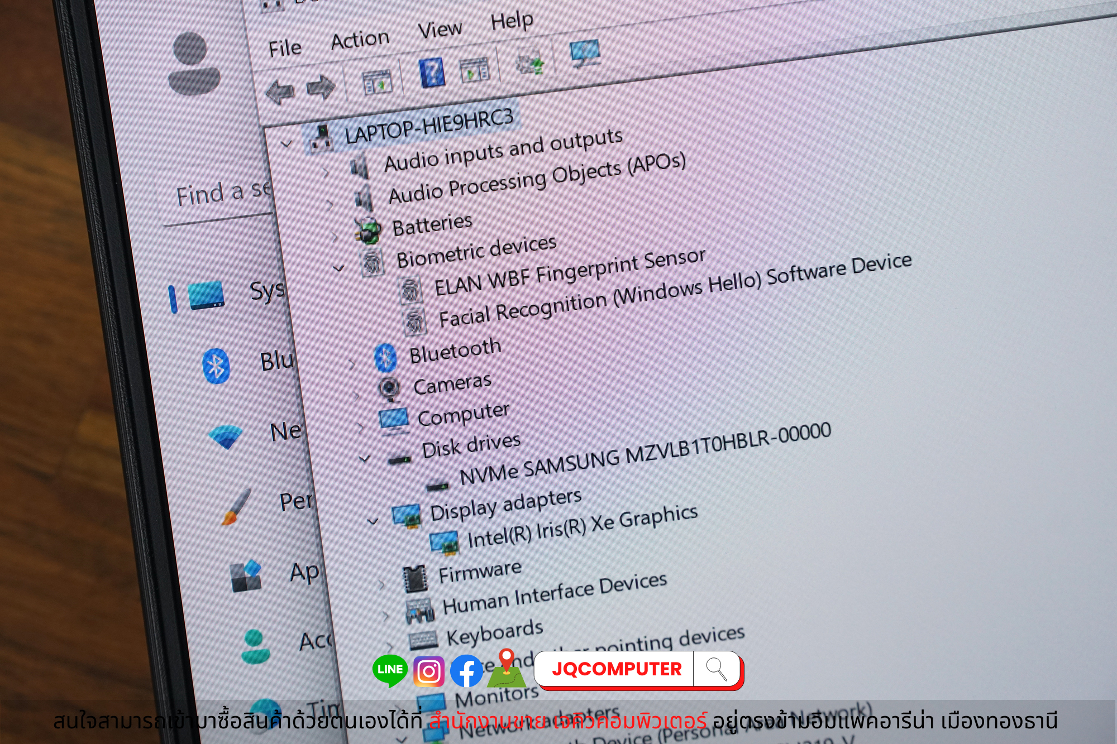1117x744 pixels.
Task: Select the Human Interface Devices label
Action: pos(555,594)
